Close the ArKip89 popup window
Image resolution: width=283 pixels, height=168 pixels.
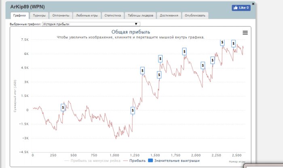tap(253, 4)
